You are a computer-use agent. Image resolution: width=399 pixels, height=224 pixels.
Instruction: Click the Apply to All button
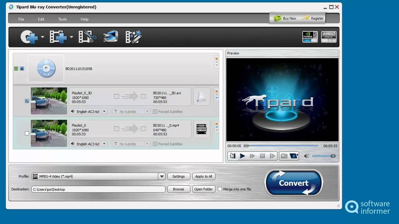[x=204, y=176]
